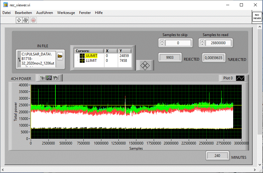
Task: Click the Plot 0 line style icon
Action: 240,78
